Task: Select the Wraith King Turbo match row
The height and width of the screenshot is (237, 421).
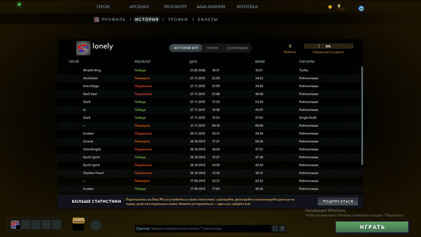Action: [209, 70]
